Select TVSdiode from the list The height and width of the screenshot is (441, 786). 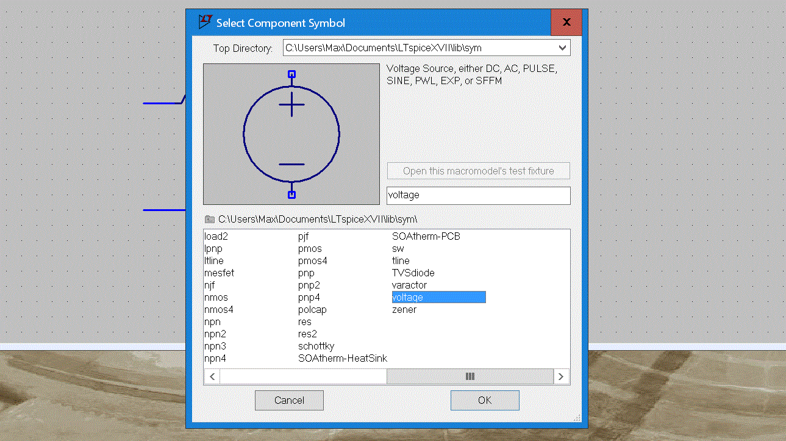tap(413, 273)
